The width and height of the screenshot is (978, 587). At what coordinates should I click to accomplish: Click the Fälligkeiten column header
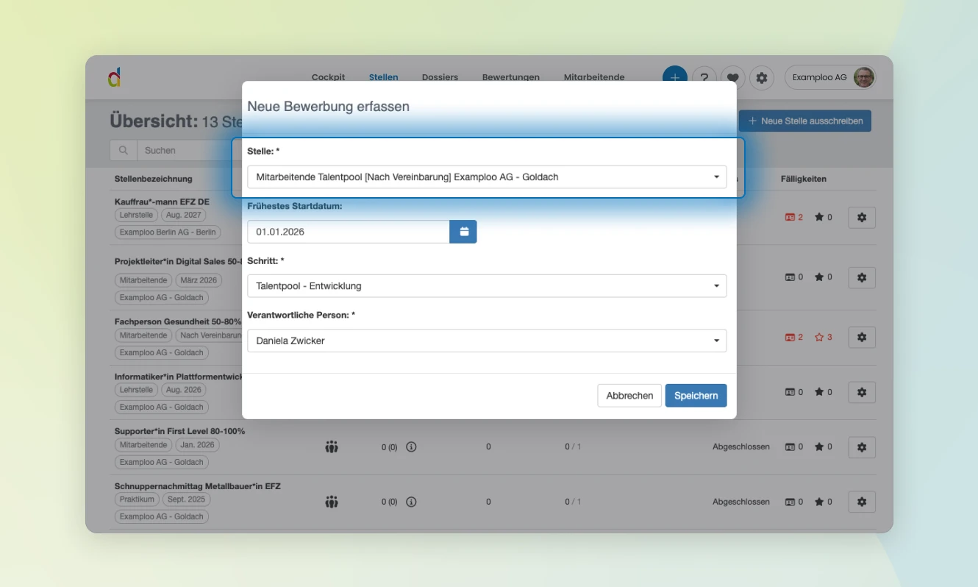pyautogui.click(x=804, y=179)
